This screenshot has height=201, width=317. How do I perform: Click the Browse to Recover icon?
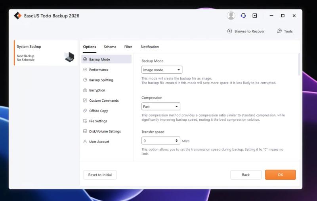coord(230,31)
